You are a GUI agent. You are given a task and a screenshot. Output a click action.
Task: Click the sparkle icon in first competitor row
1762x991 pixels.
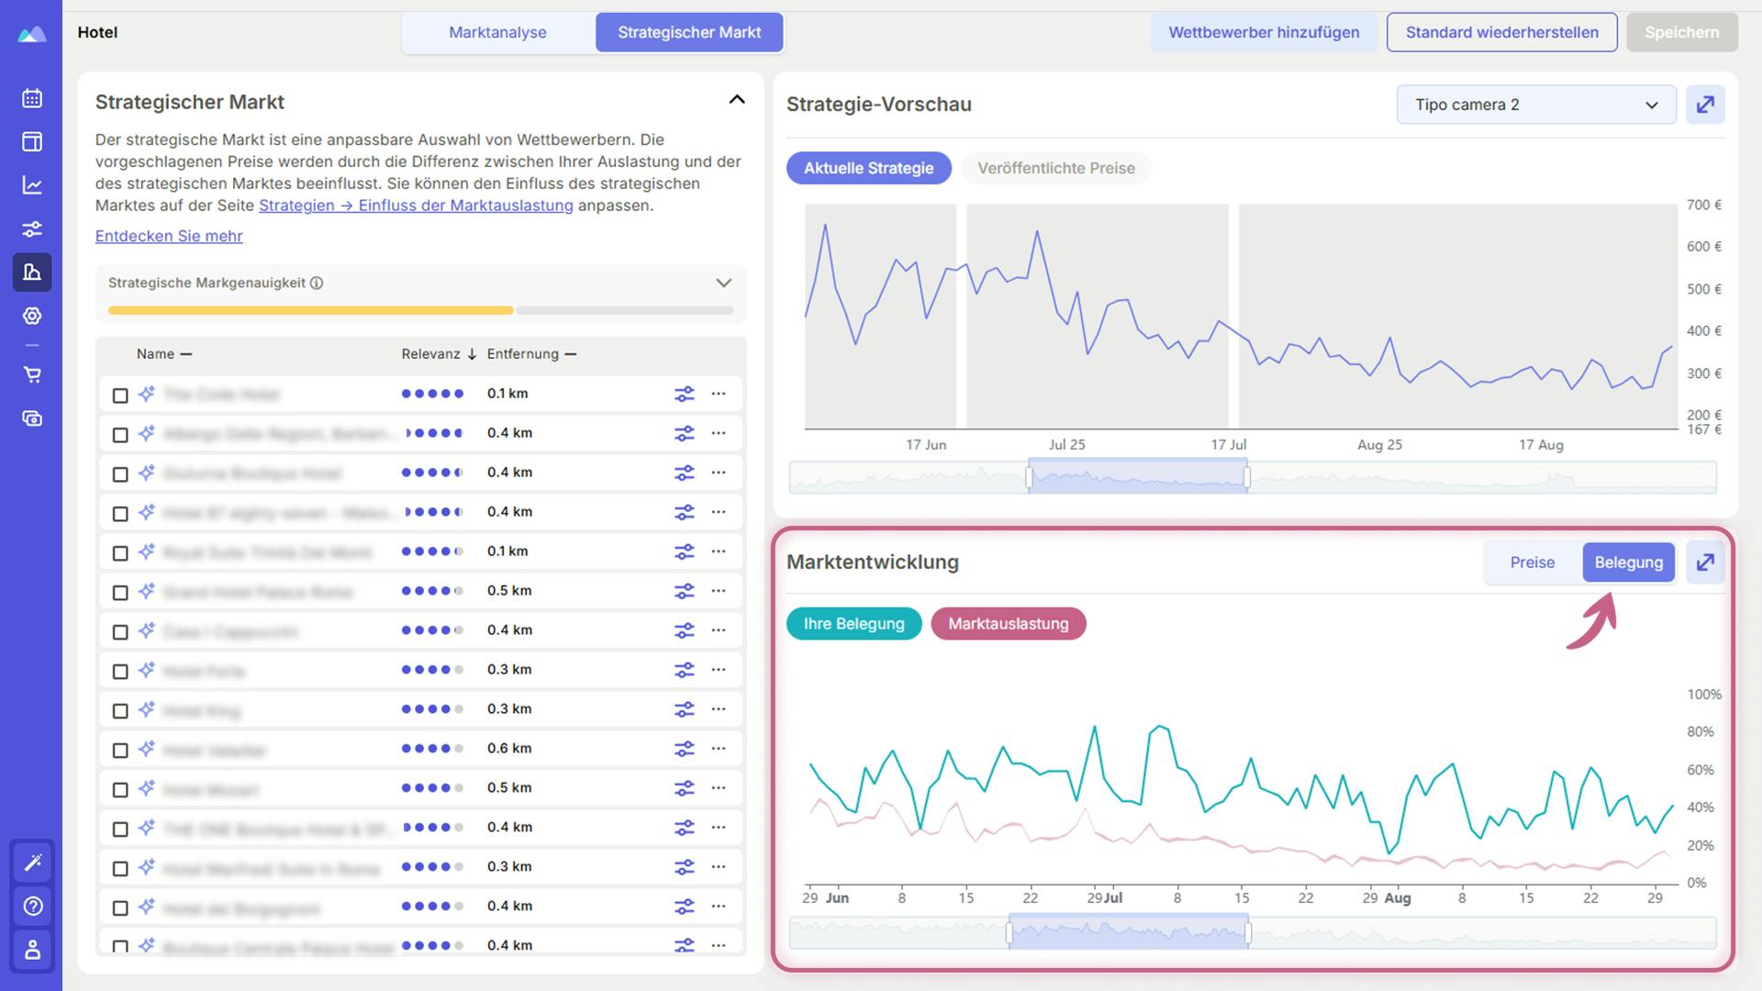[x=147, y=394]
